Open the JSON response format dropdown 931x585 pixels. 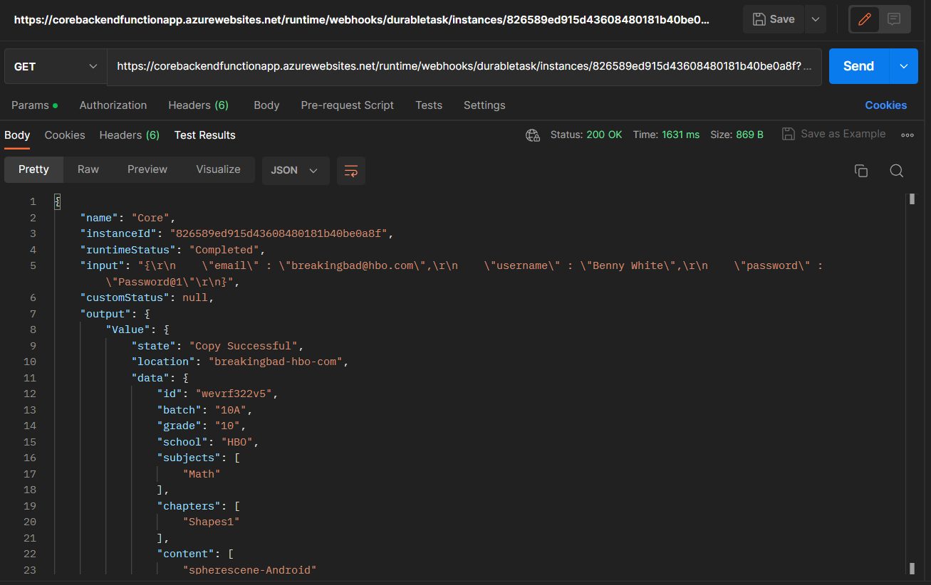[x=296, y=170]
